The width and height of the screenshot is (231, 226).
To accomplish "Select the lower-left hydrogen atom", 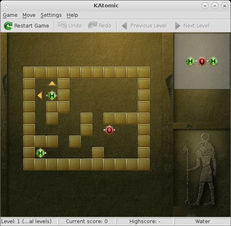I will coord(41,153).
